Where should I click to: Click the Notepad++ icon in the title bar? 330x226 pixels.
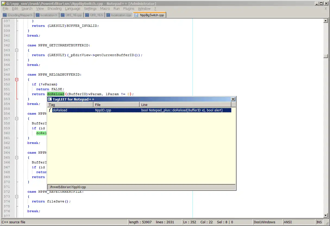(x=4, y=4)
